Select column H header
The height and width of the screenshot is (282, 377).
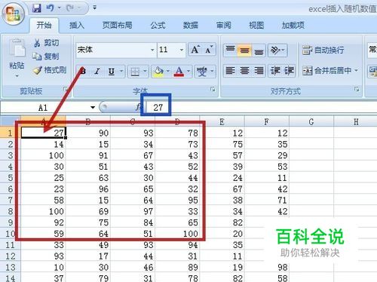point(356,122)
